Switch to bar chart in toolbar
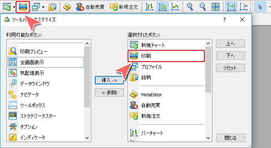Viewport: 271px width, 148px height. click(149, 7)
